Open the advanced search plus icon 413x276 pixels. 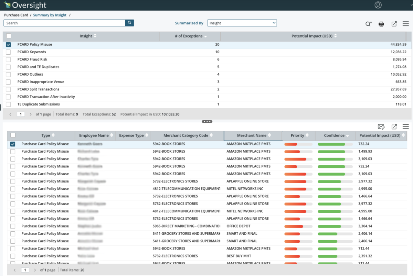click(369, 24)
